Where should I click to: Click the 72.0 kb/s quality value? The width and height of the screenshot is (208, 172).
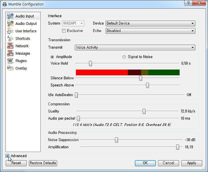pyautogui.click(x=188, y=111)
